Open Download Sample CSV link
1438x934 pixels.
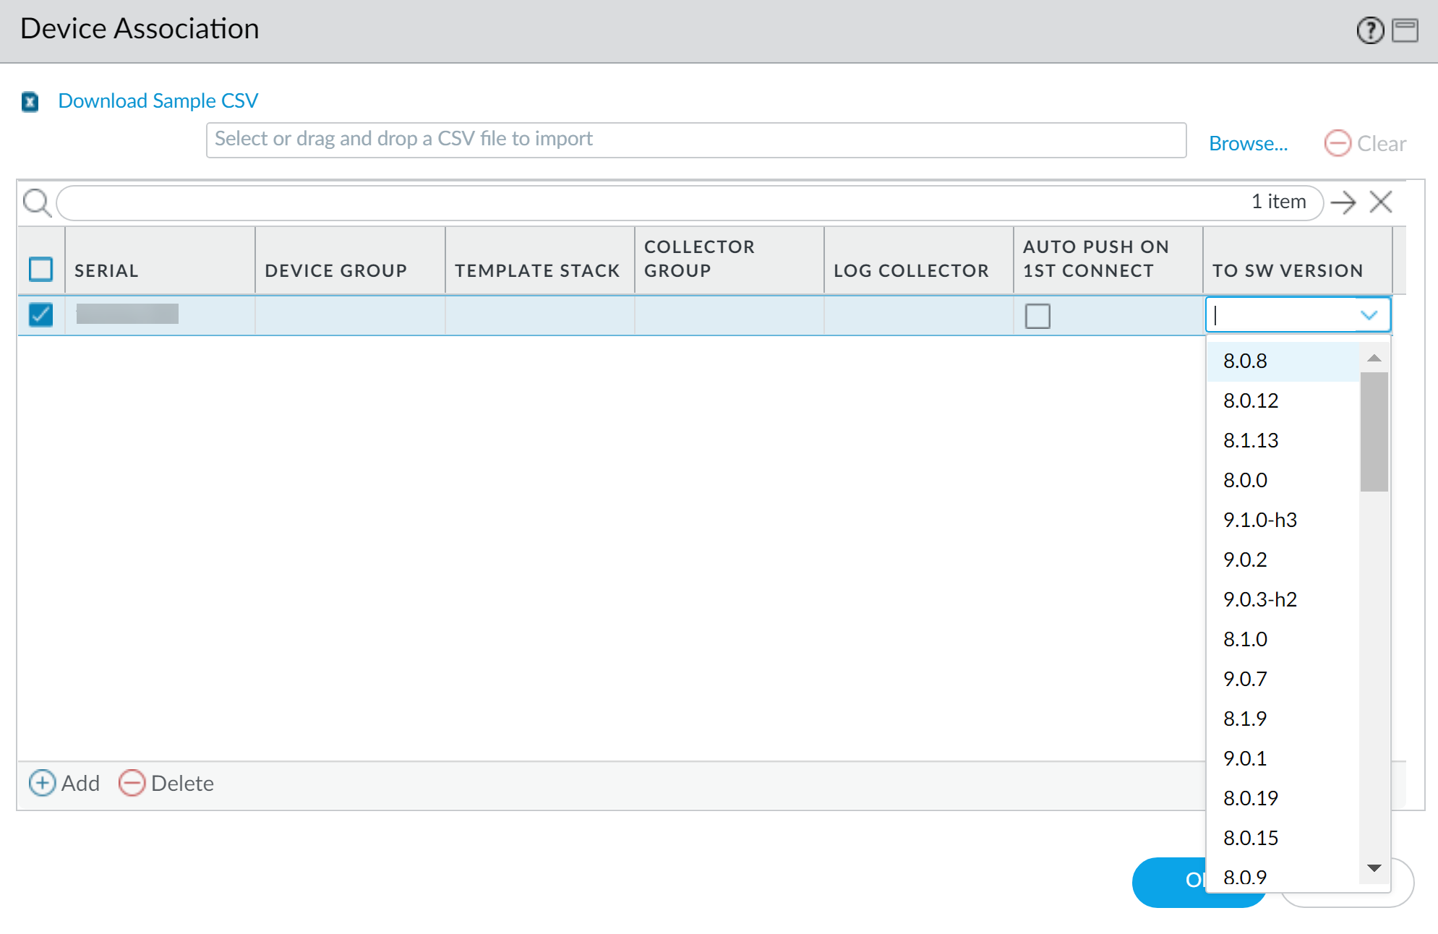[158, 100]
